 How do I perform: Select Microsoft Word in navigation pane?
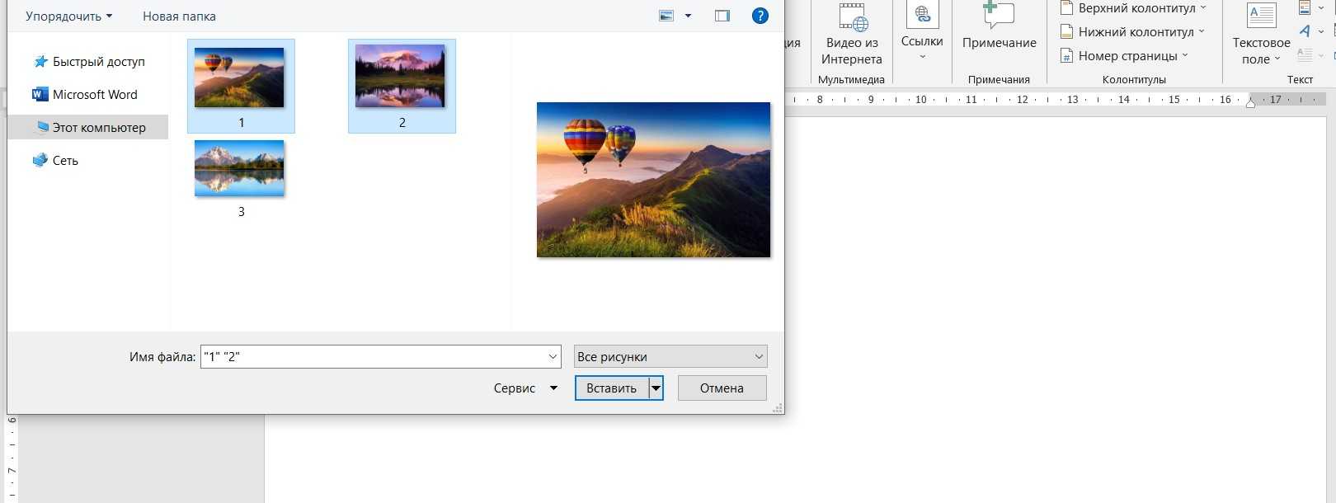coord(94,95)
